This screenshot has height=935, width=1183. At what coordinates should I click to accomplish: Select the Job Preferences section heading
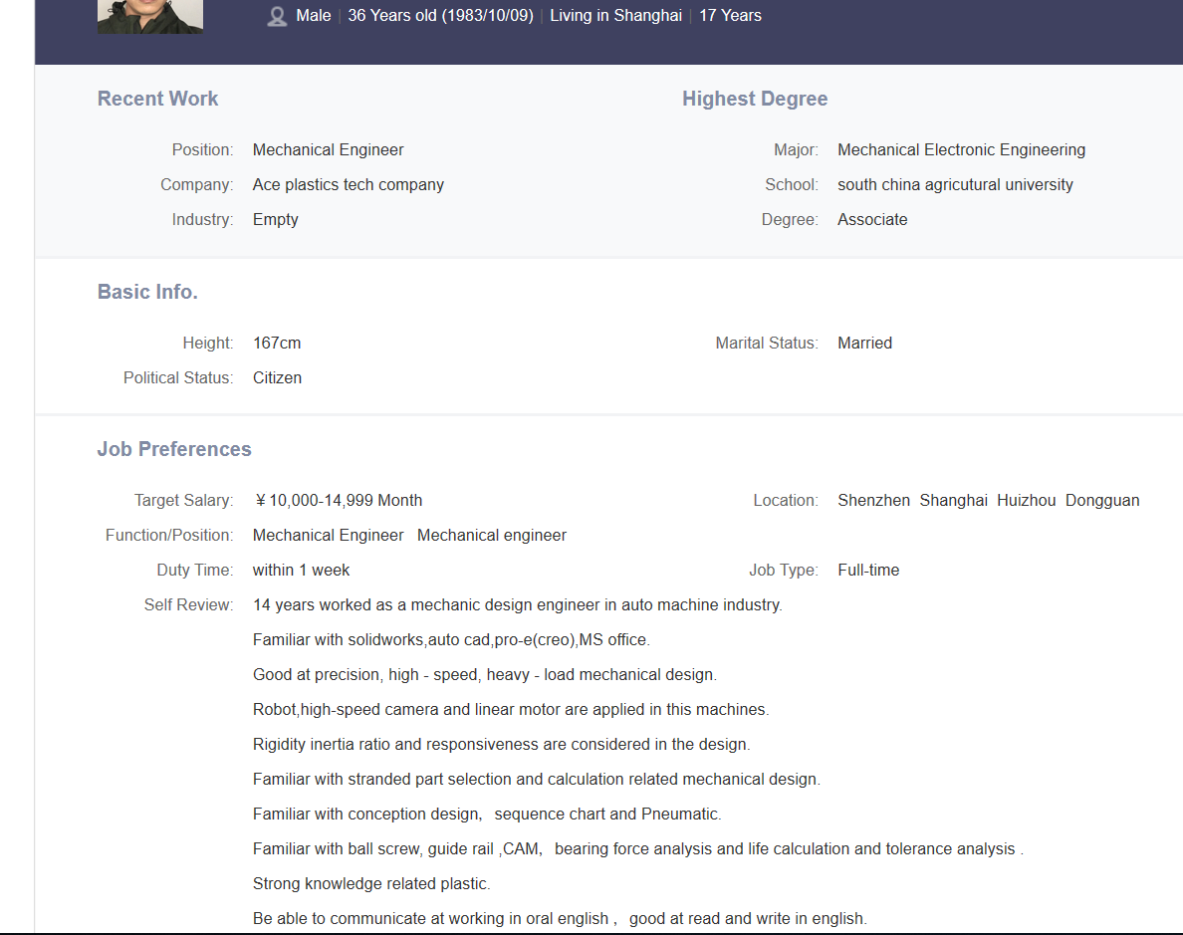pyautogui.click(x=174, y=449)
